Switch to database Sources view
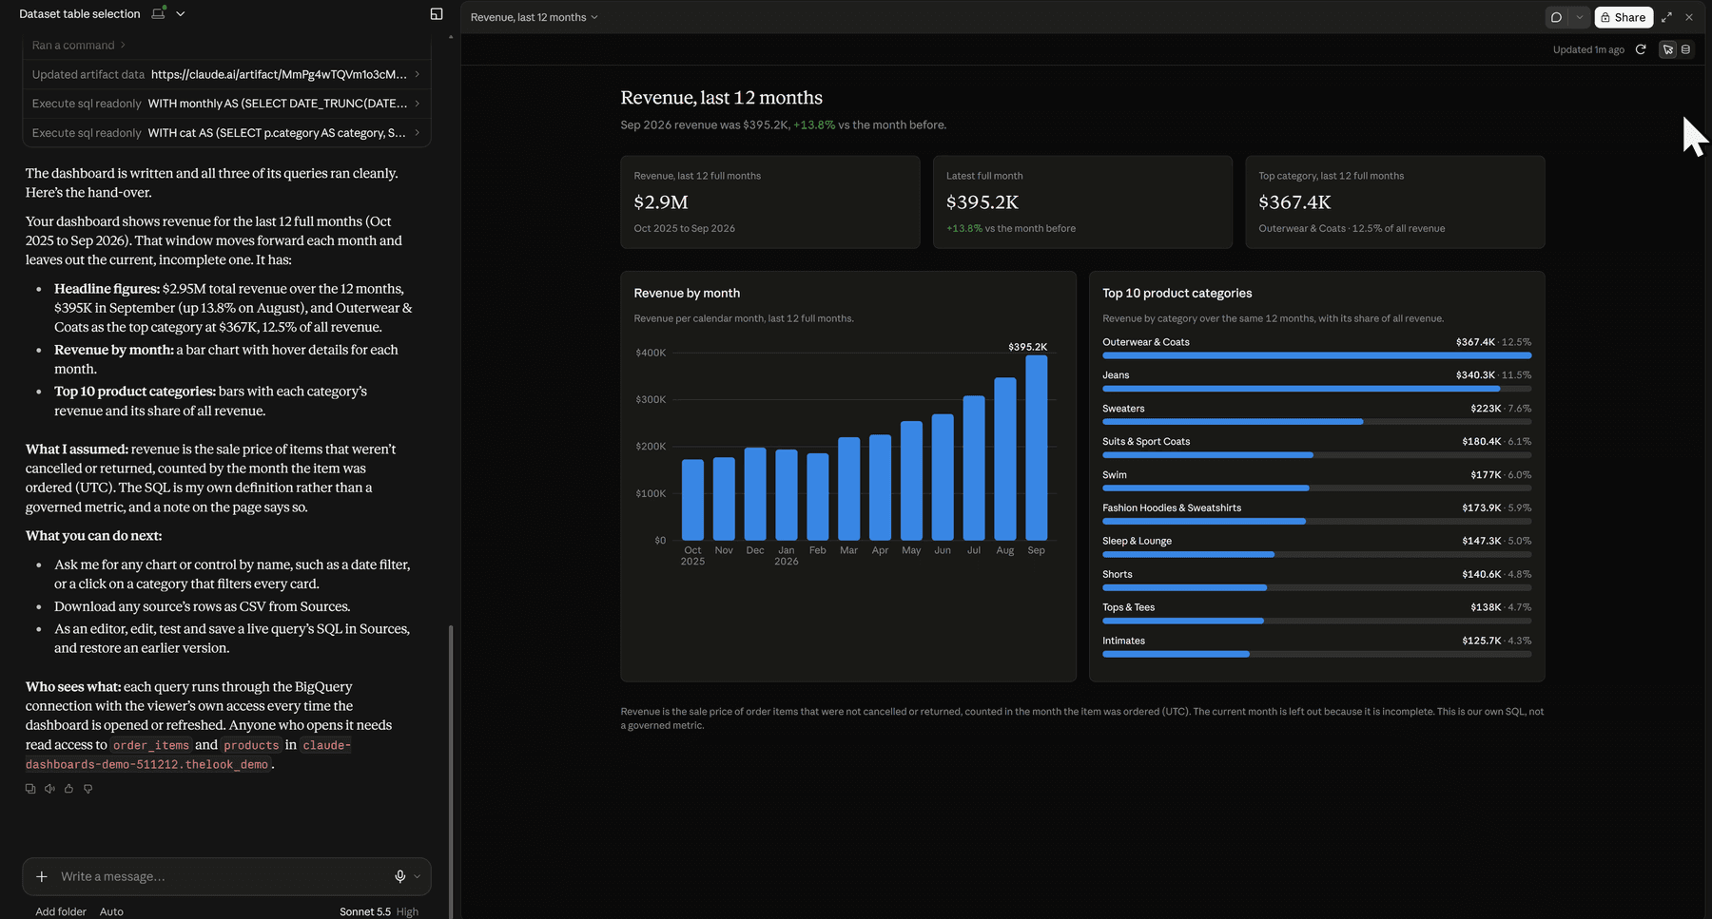1712x919 pixels. [x=1685, y=49]
